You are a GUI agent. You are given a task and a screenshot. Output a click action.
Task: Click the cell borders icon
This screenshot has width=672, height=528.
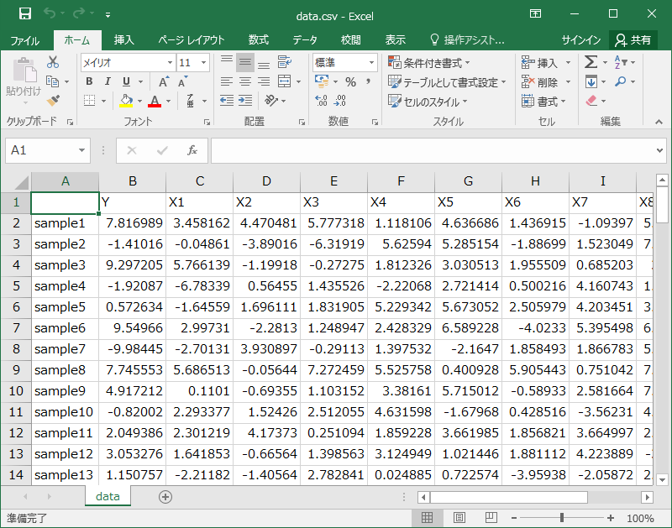pos(89,101)
